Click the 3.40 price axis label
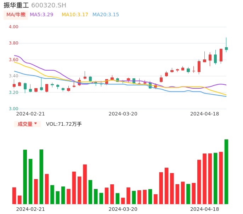The image size is (243, 214). (x=13, y=76)
